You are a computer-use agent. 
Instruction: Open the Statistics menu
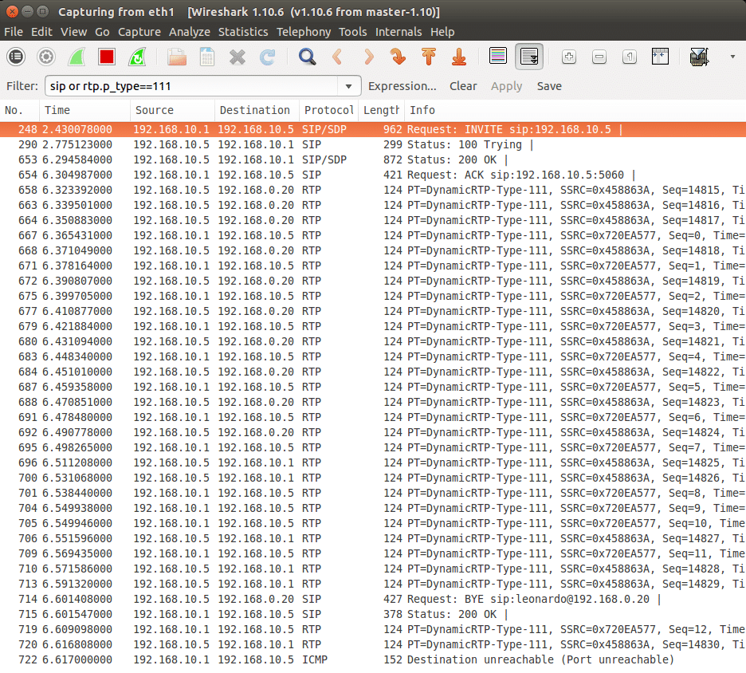[243, 32]
